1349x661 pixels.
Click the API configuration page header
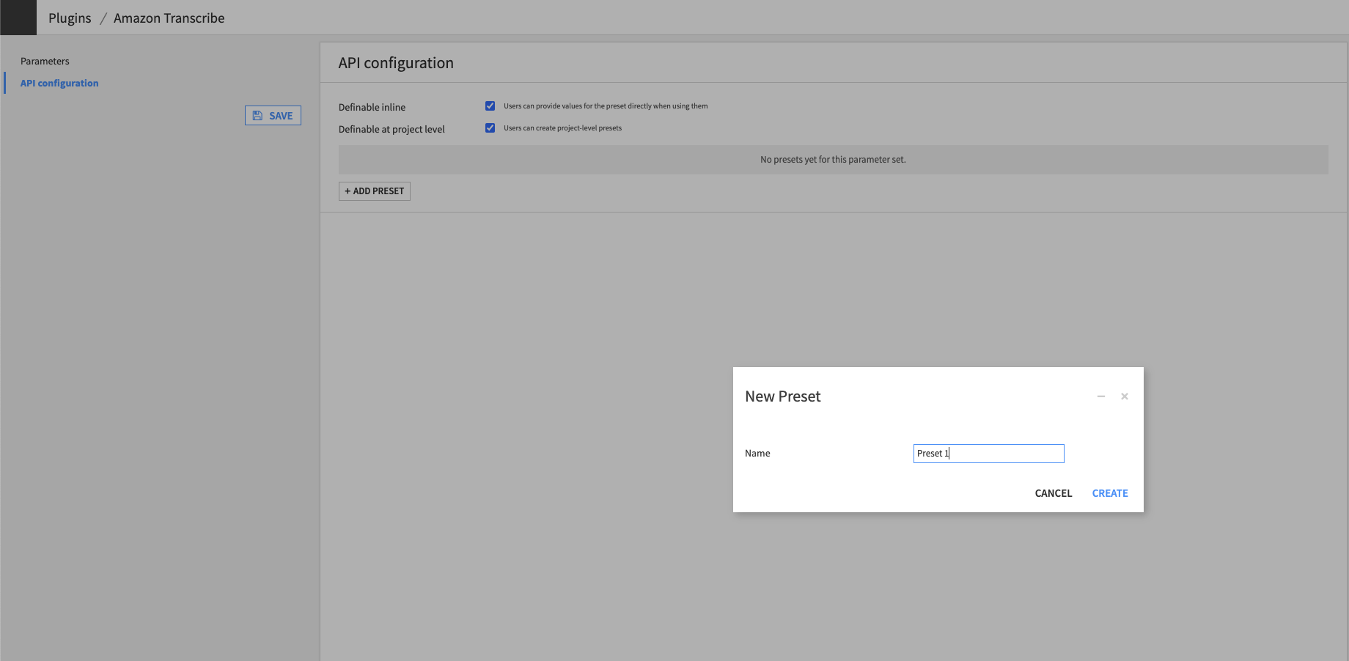point(395,63)
